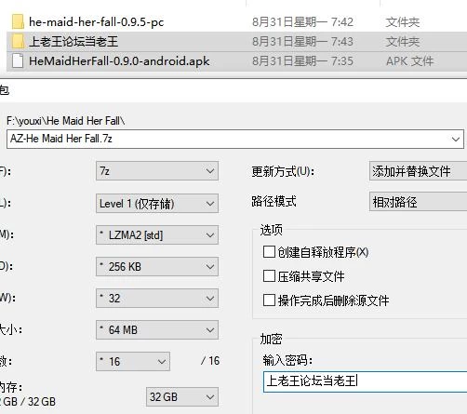The image size is (467, 414).
Task: Select file name he-maid-her-fall-0.9.5-pc
Action: pyautogui.click(x=96, y=22)
